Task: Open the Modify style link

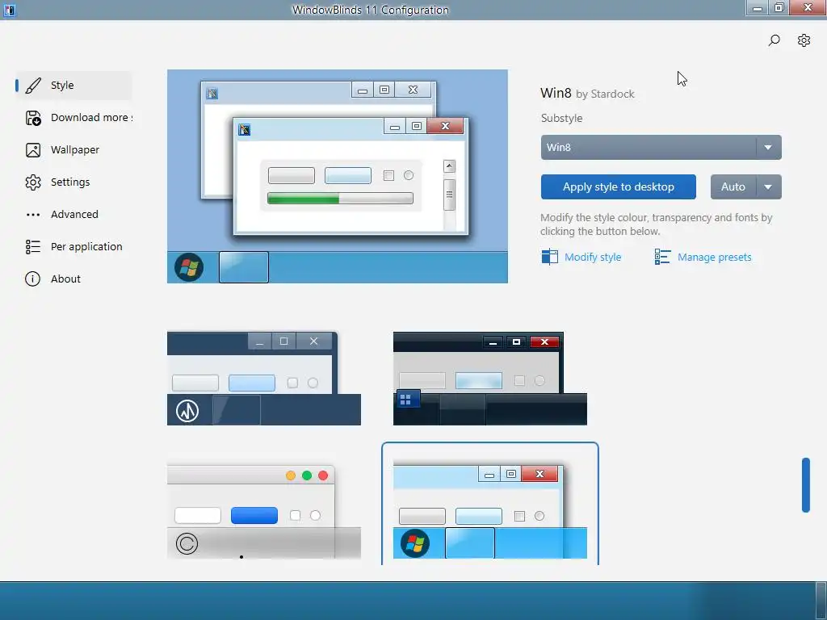Action: point(593,258)
